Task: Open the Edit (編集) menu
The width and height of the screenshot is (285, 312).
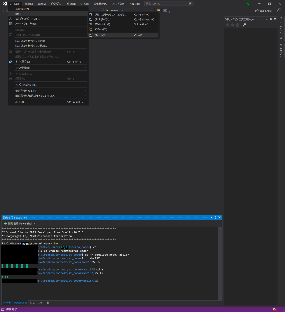Action: pos(29,4)
